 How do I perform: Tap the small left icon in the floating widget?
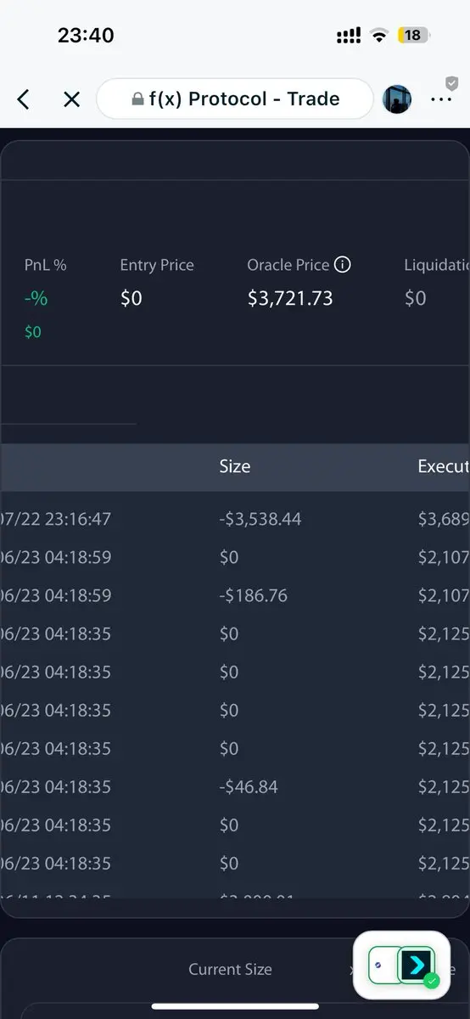pos(378,966)
